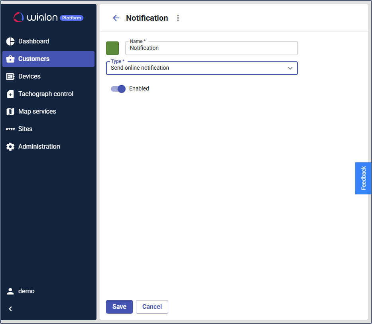Toggle the Enabled switch off
Viewport: 372px width, 324px height.
click(x=118, y=89)
